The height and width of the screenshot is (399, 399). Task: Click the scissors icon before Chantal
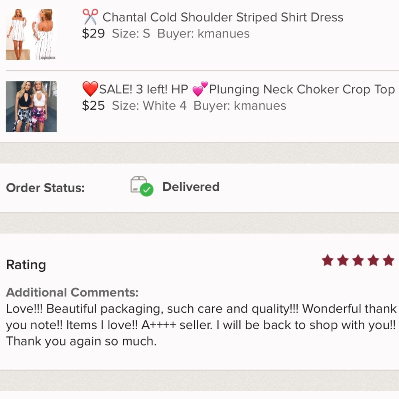click(90, 17)
